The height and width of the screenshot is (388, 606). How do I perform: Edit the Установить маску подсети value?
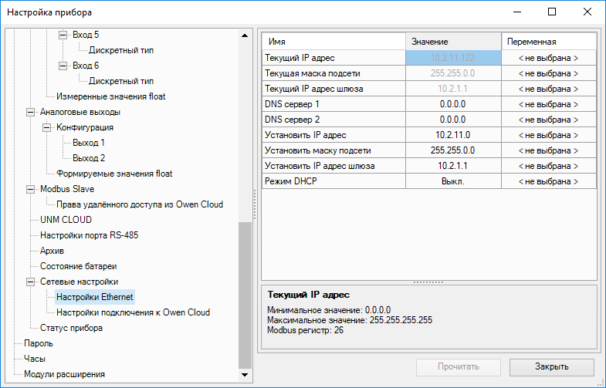(452, 150)
